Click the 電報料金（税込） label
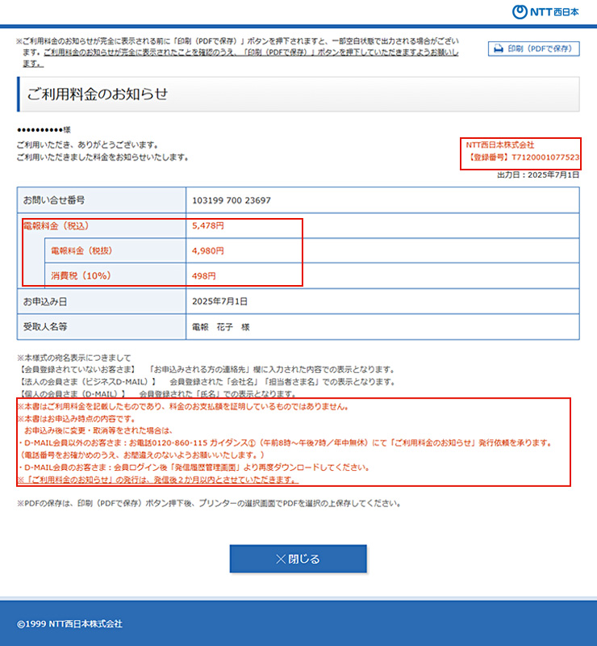This screenshot has width=597, height=646. point(55,226)
